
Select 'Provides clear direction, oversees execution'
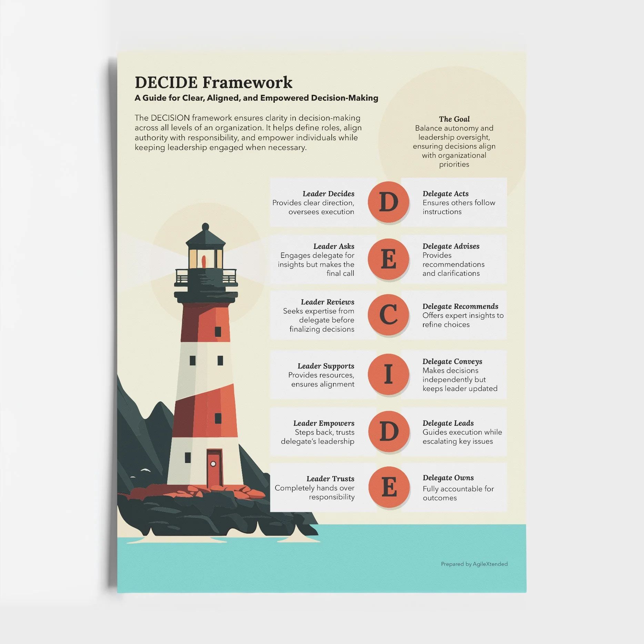pyautogui.click(x=313, y=207)
